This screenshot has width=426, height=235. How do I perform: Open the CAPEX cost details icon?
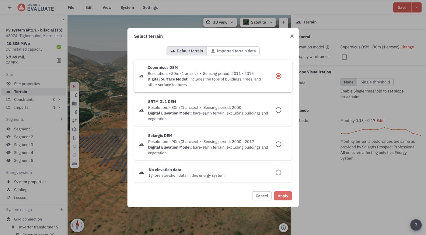click(59, 60)
